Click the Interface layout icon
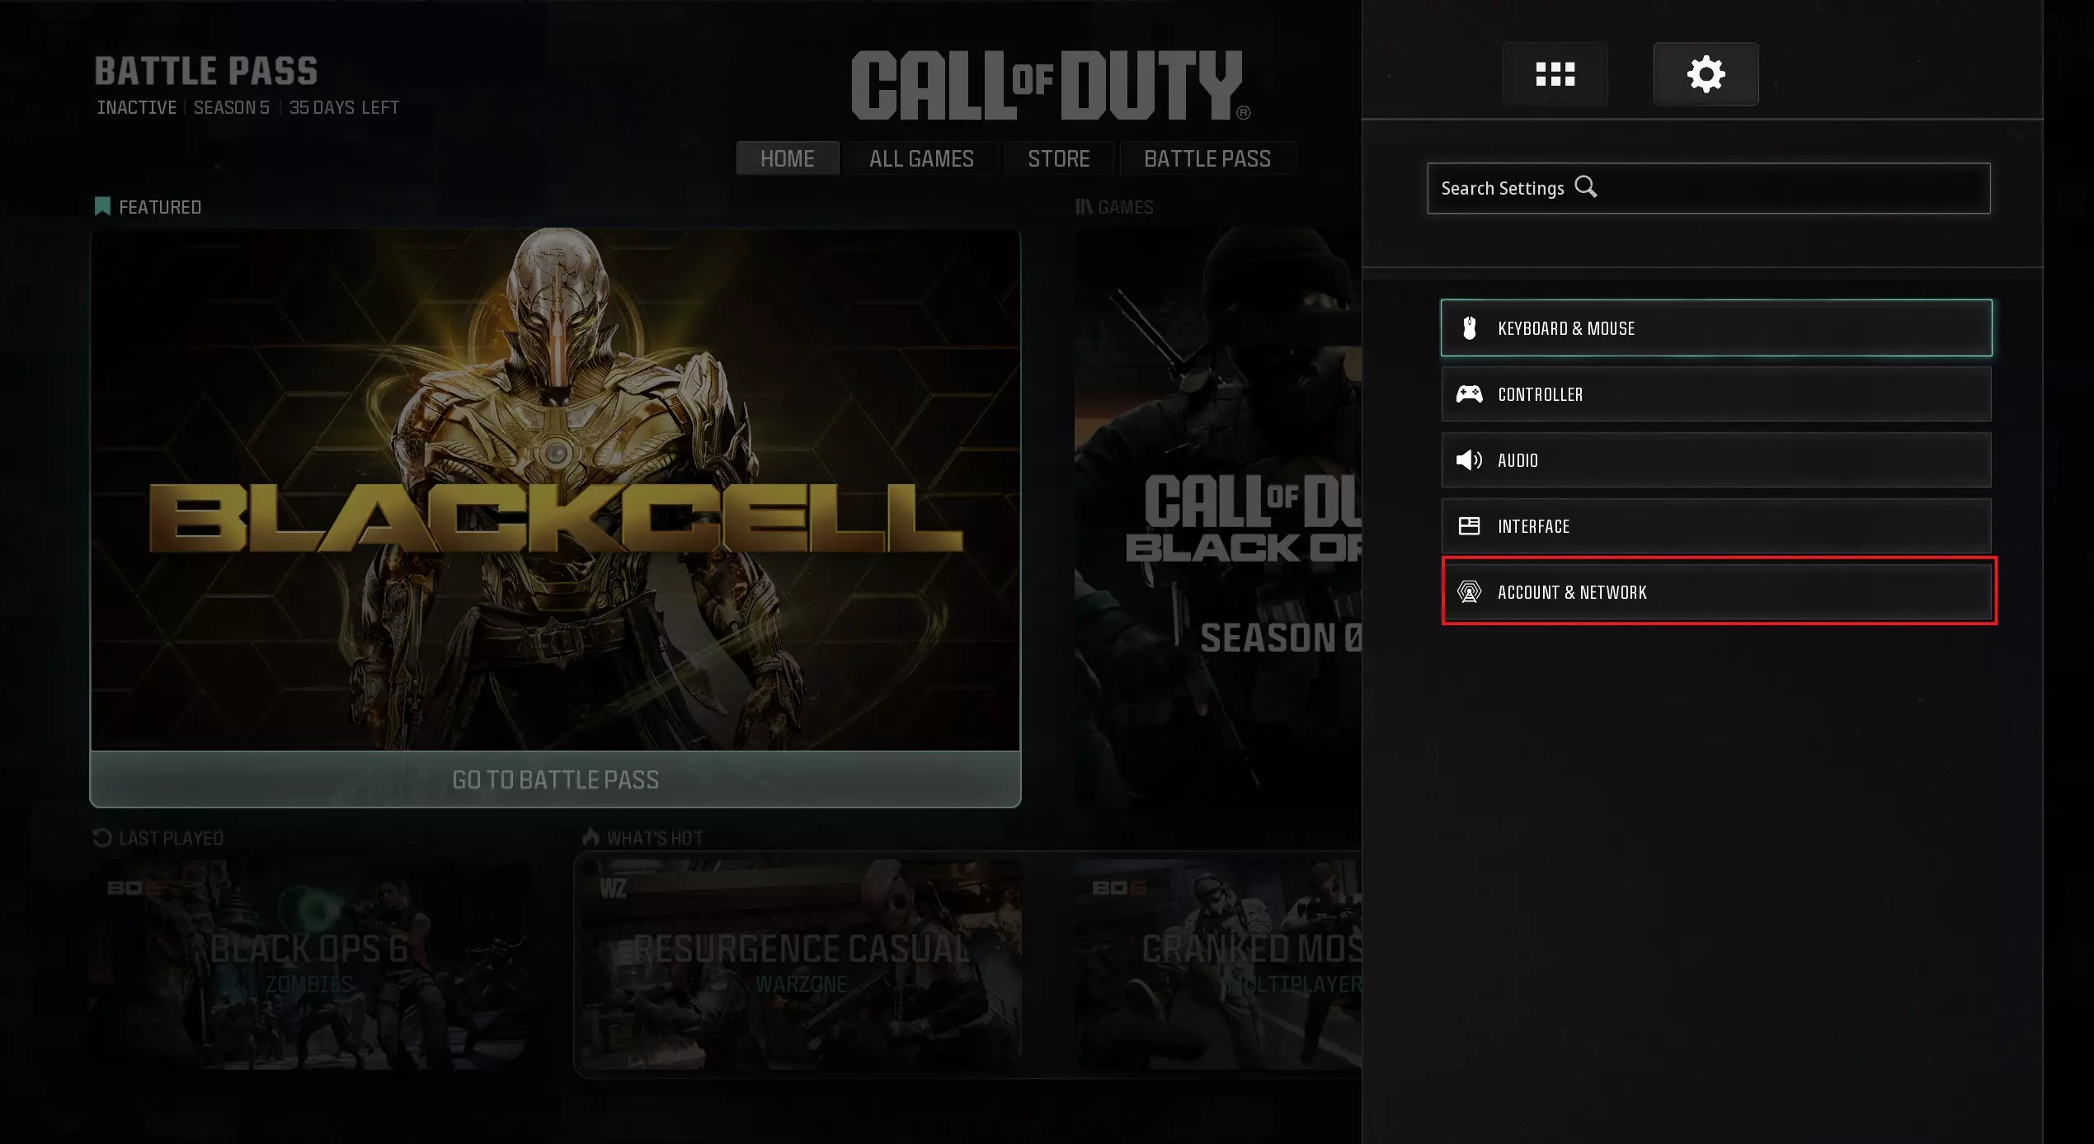 tap(1469, 526)
